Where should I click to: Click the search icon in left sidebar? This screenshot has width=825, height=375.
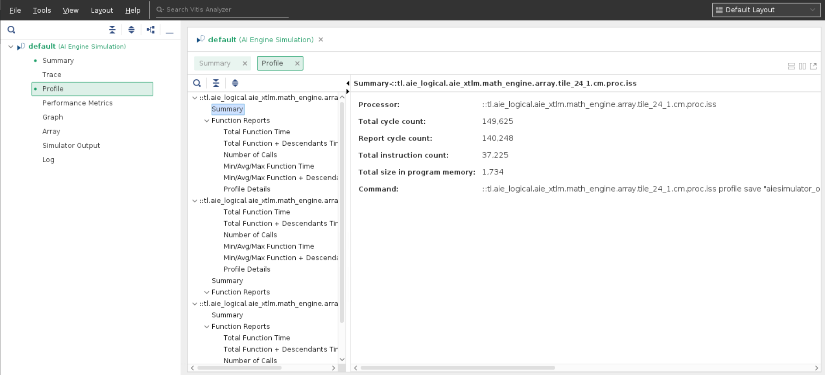click(x=11, y=30)
